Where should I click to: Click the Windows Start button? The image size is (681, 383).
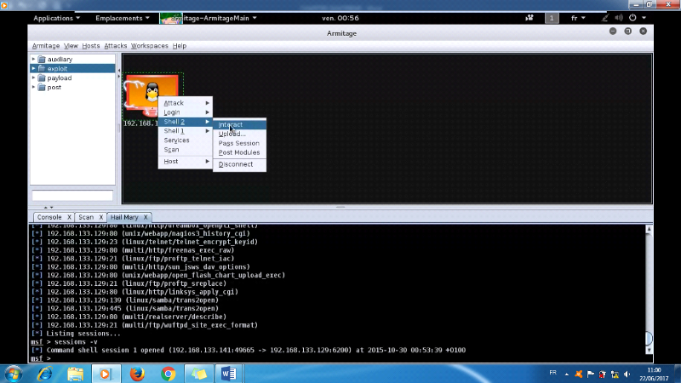click(x=14, y=373)
